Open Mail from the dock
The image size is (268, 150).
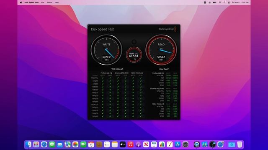(x=59, y=145)
